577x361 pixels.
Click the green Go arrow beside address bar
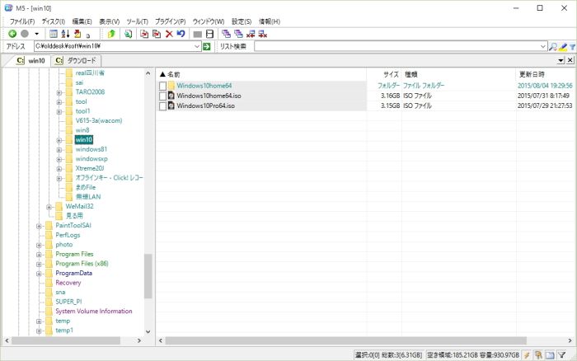pyautogui.click(x=207, y=47)
